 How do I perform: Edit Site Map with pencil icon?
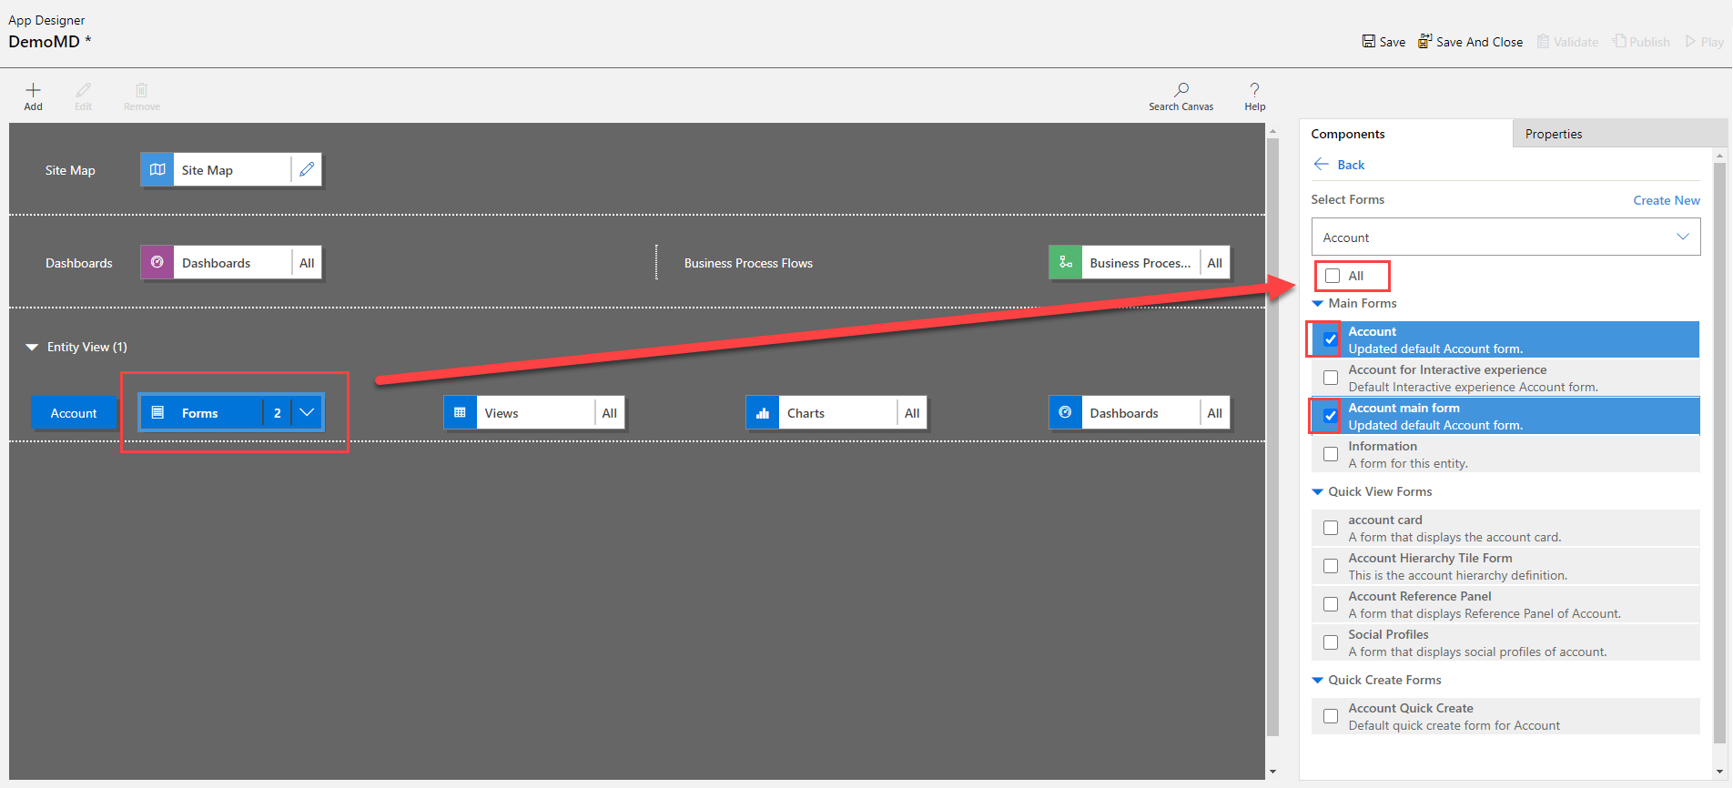click(307, 169)
